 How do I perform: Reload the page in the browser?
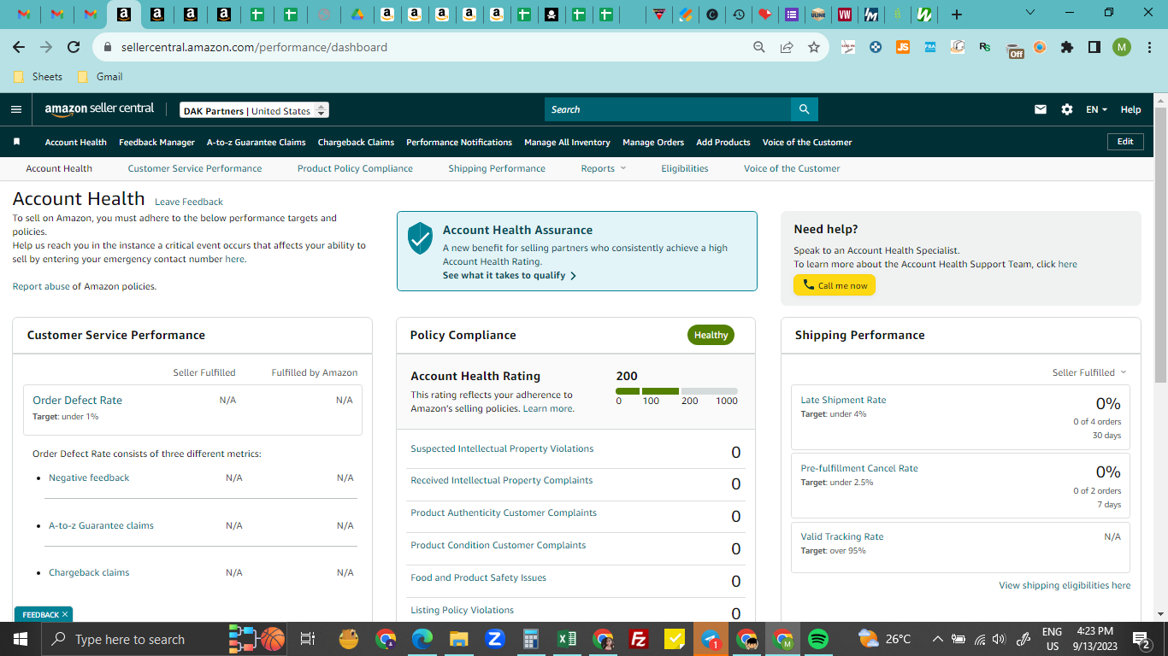tap(74, 47)
